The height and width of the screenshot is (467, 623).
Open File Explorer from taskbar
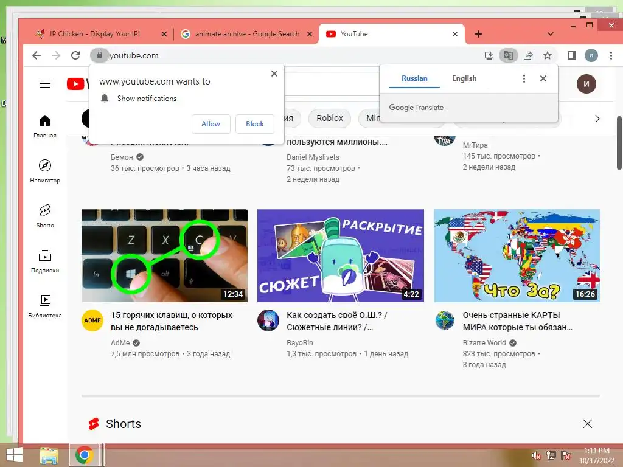[49, 455]
